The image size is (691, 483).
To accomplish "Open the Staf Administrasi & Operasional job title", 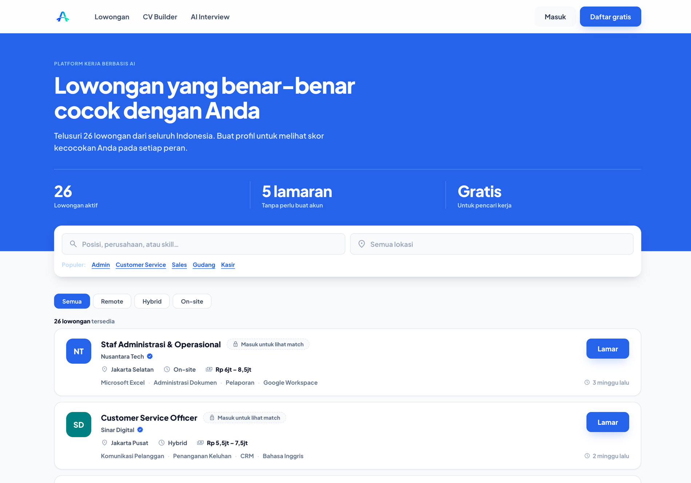I will (x=161, y=344).
